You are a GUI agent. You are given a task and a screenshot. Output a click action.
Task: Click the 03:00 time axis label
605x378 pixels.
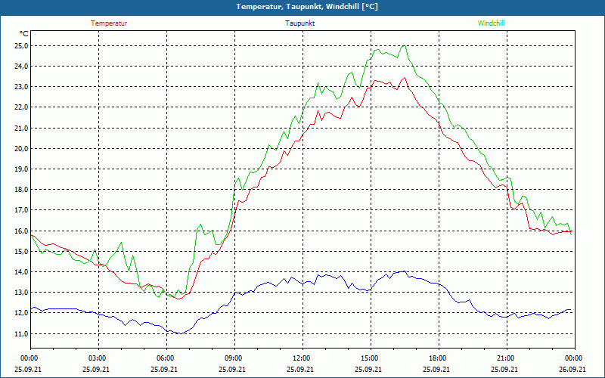pos(98,358)
